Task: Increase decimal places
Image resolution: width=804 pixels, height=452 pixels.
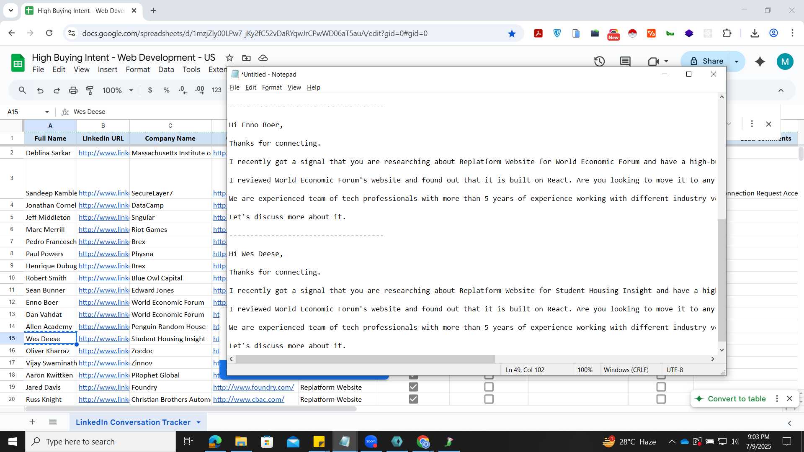Action: [x=200, y=90]
